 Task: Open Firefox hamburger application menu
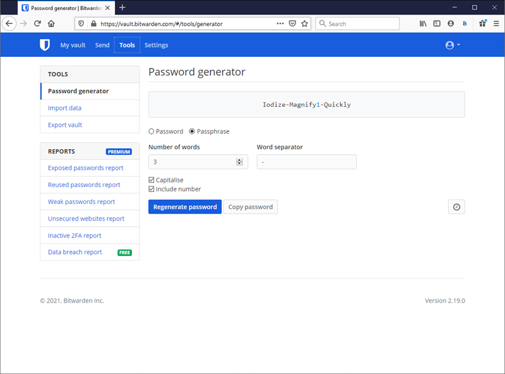click(x=496, y=23)
